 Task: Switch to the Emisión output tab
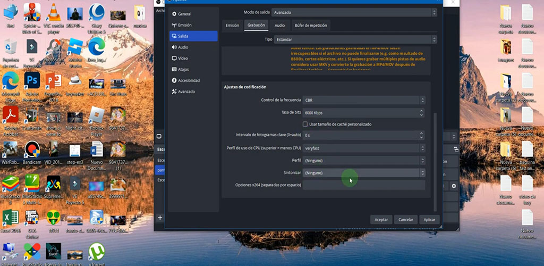[232, 25]
